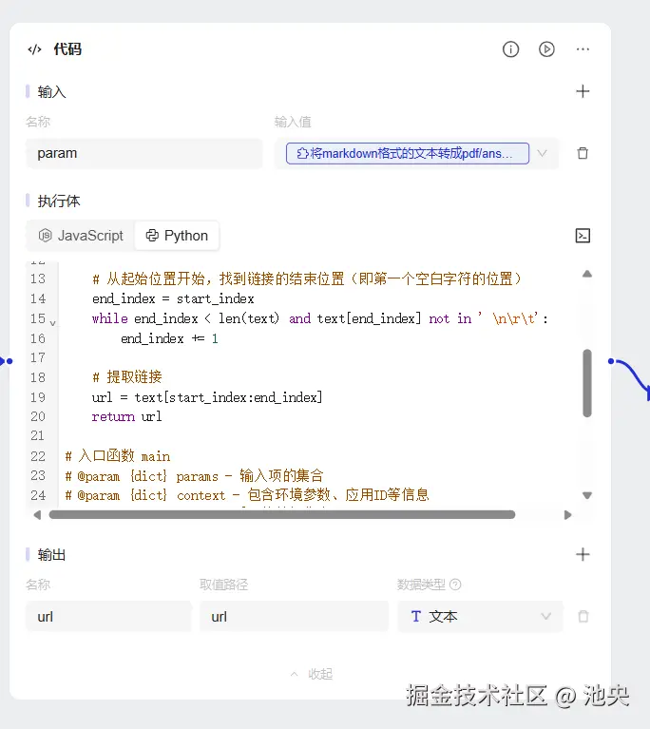Collapse the node with 收起 button

312,674
